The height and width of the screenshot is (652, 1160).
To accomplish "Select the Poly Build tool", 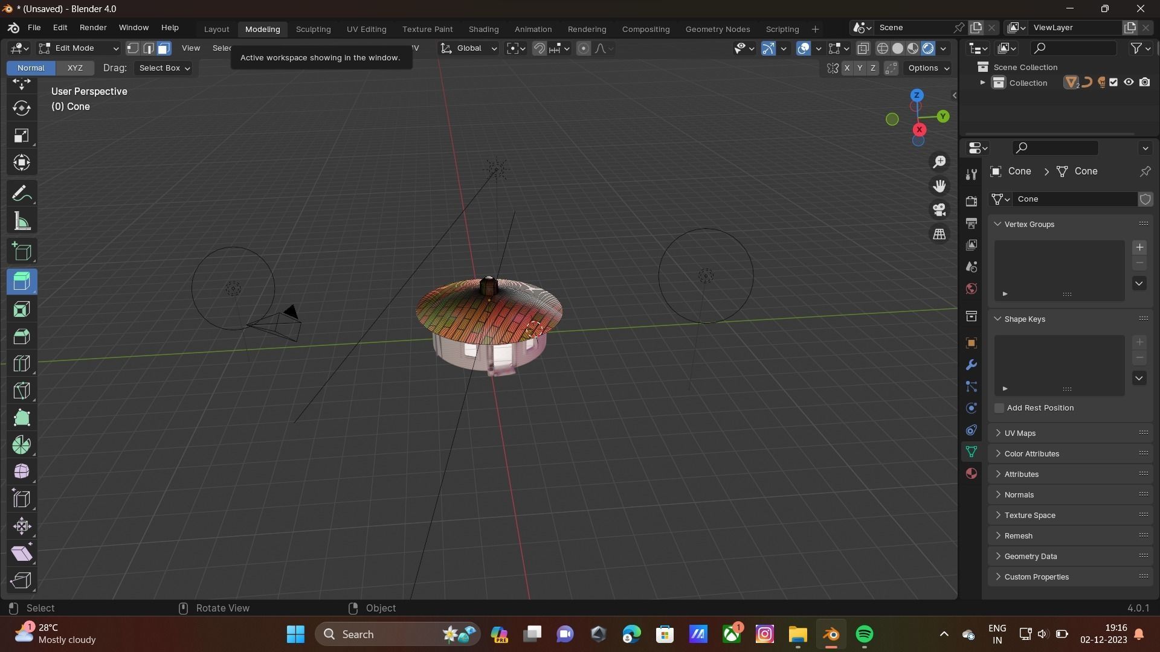I will (x=22, y=418).
